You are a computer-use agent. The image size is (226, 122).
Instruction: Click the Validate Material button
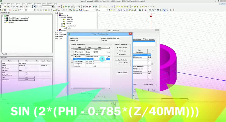coord(122,73)
